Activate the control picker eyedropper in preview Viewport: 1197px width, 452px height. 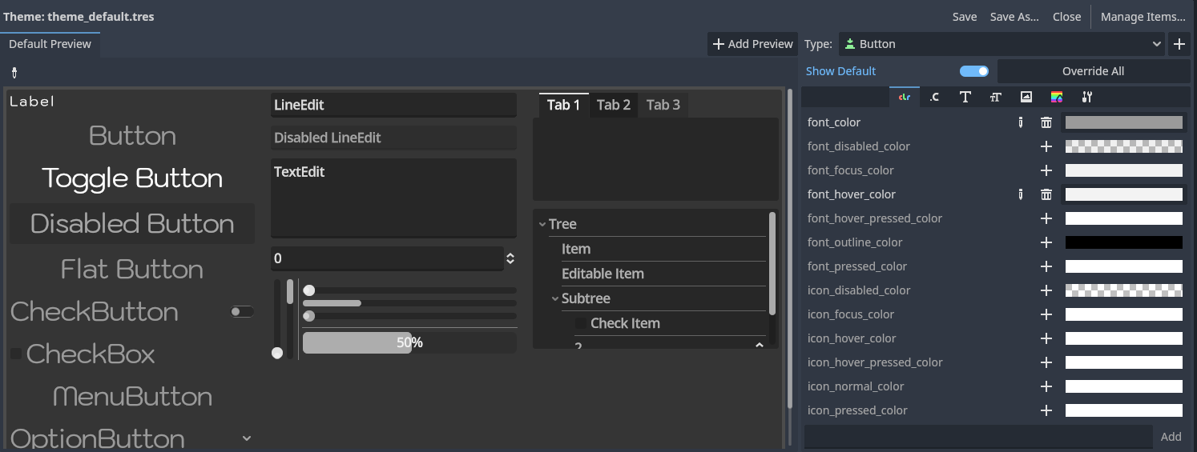tap(14, 73)
